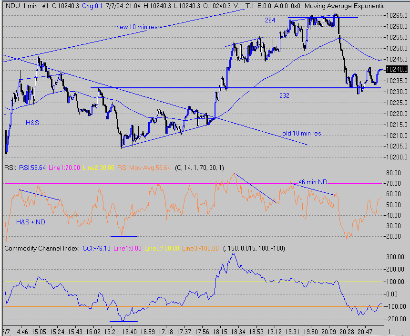
Task: Click the 232 support level label
Action: pos(284,95)
